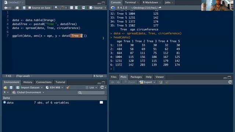Select the Console tab
The image size is (235, 132).
coord(116,3)
